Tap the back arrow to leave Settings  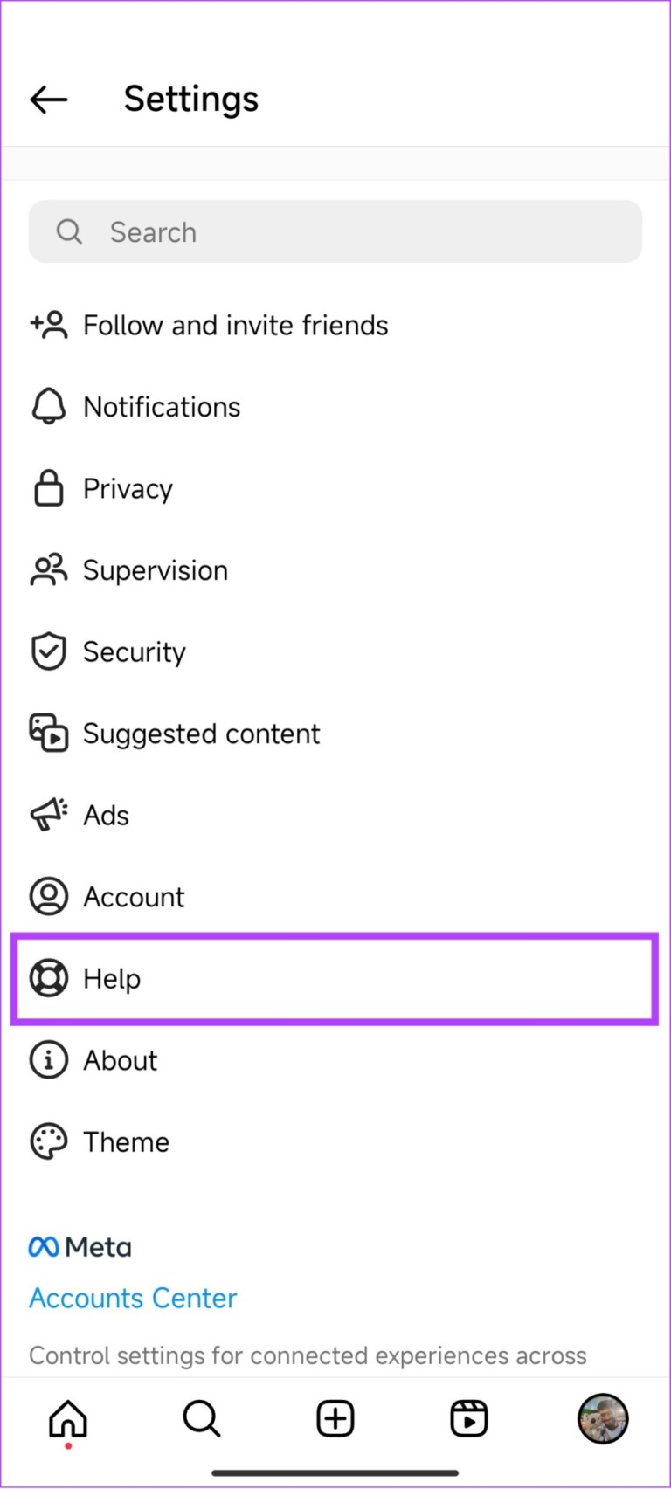(x=48, y=99)
